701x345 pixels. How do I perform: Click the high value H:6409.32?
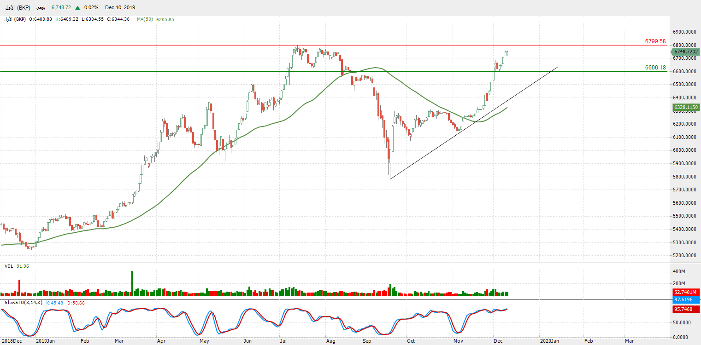click(x=67, y=19)
